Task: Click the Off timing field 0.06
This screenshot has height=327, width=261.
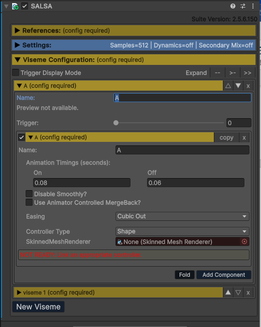Action: (196, 183)
